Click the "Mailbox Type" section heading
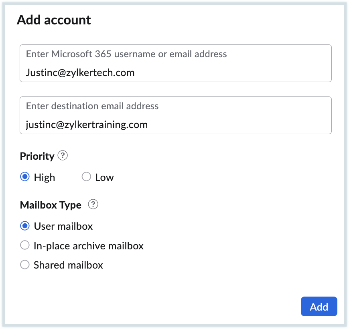 pyautogui.click(x=51, y=205)
